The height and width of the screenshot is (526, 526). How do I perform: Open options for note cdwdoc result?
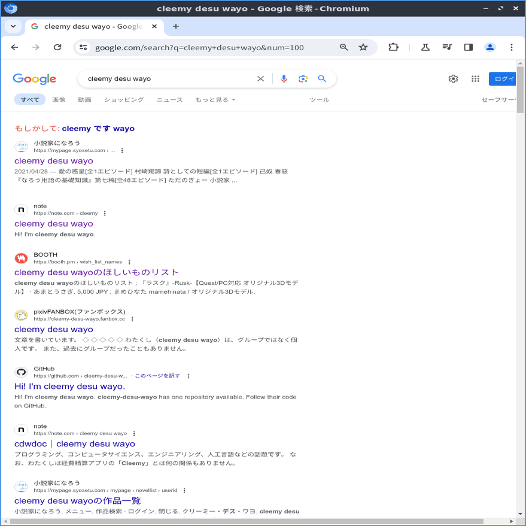pos(134,433)
